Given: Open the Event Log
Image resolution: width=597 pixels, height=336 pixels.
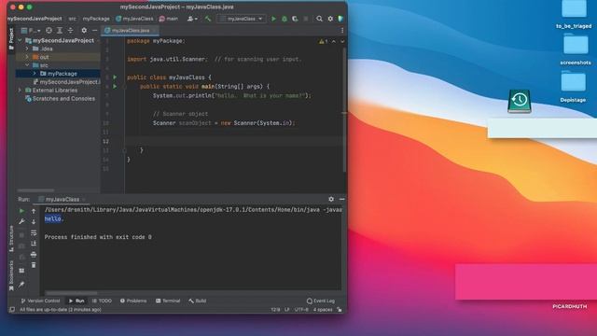Looking at the screenshot, I should pyautogui.click(x=321, y=301).
